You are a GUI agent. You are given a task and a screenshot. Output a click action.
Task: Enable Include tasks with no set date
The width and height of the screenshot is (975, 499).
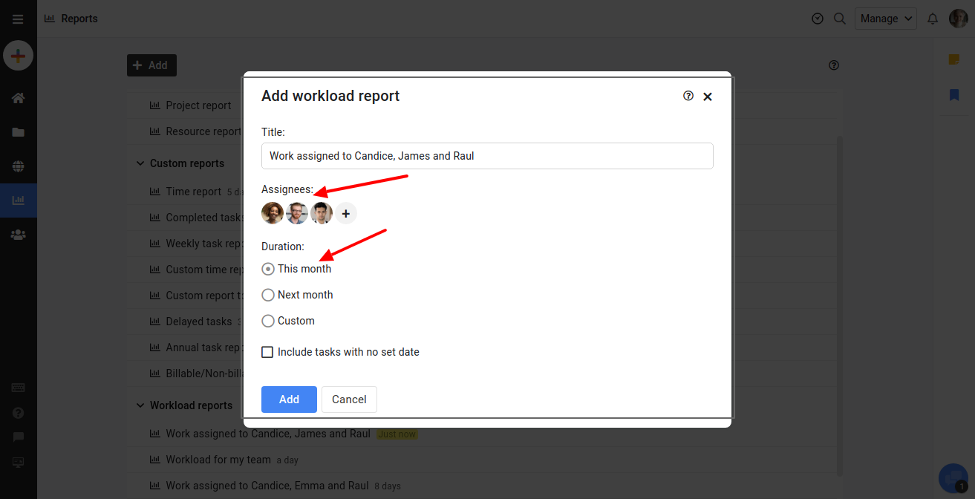pyautogui.click(x=267, y=351)
